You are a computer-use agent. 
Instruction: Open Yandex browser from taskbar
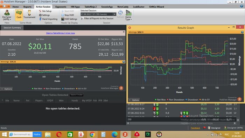(81, 134)
